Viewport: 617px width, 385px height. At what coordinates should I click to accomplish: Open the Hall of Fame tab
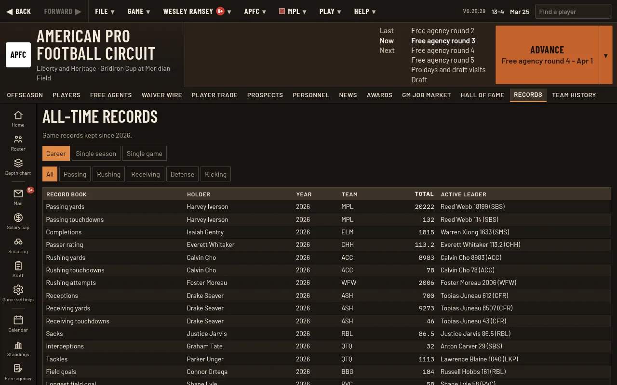tap(483, 95)
